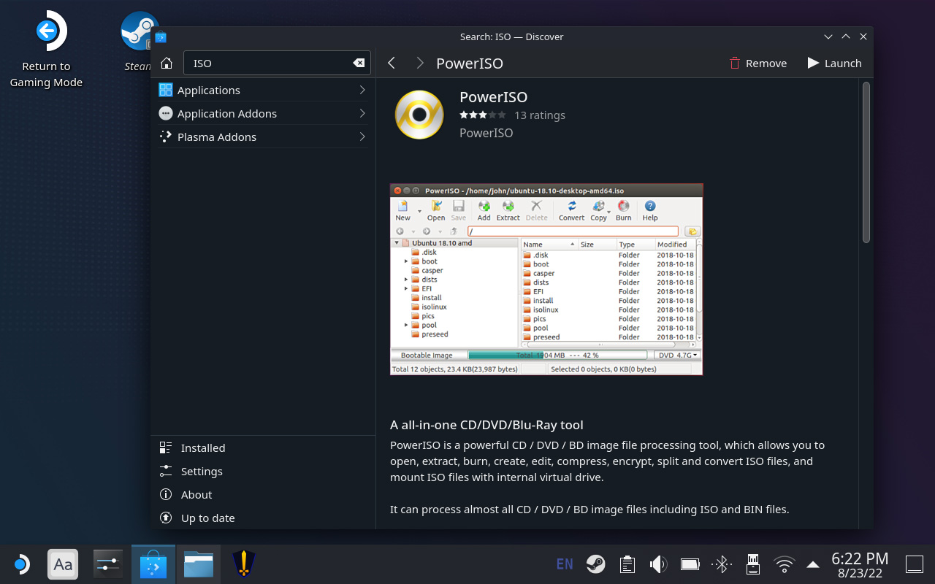Screen dimensions: 935x584
Task: Open the Dolphin file manager from taskbar
Action: (x=198, y=564)
